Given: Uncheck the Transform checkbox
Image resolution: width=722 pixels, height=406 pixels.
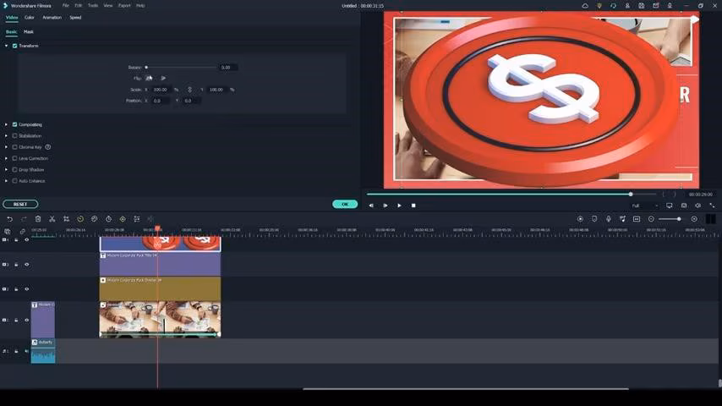Looking at the screenshot, I should click(14, 46).
